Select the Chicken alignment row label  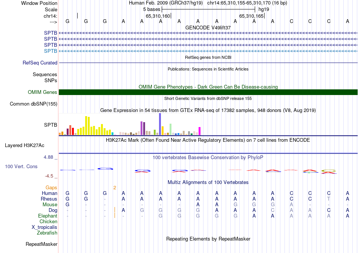(48, 221)
